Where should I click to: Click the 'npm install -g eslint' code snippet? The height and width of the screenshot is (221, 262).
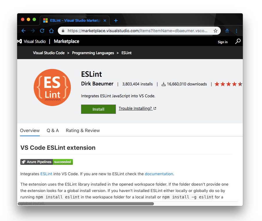click(x=188, y=197)
